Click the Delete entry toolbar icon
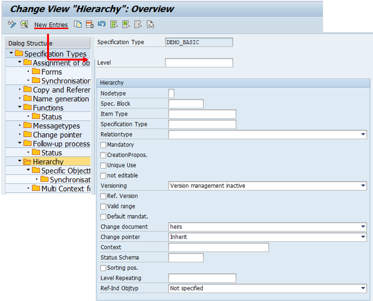 [89, 24]
